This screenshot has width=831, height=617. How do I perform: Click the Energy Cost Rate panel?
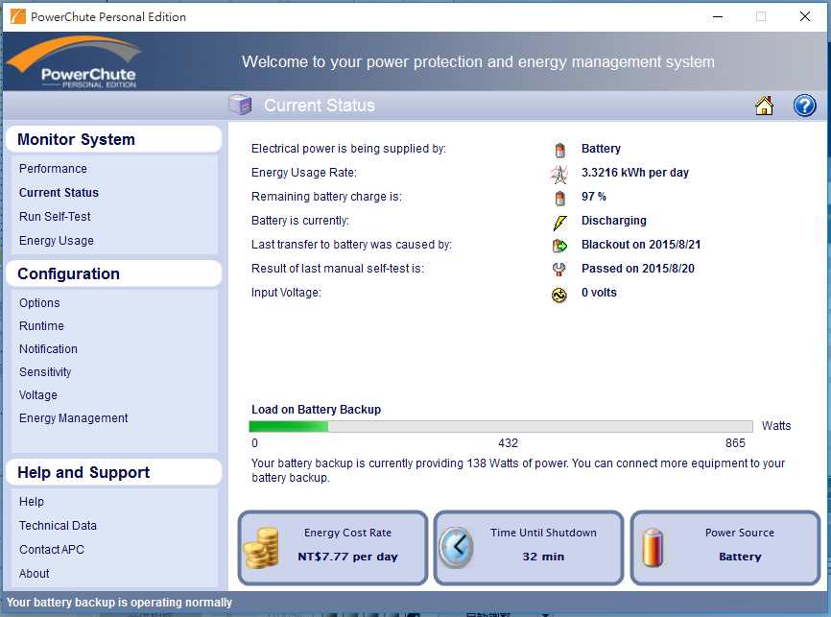click(333, 548)
